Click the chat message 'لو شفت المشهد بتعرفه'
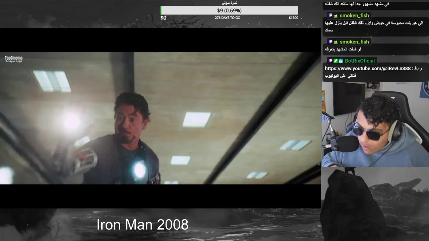 pos(343,50)
